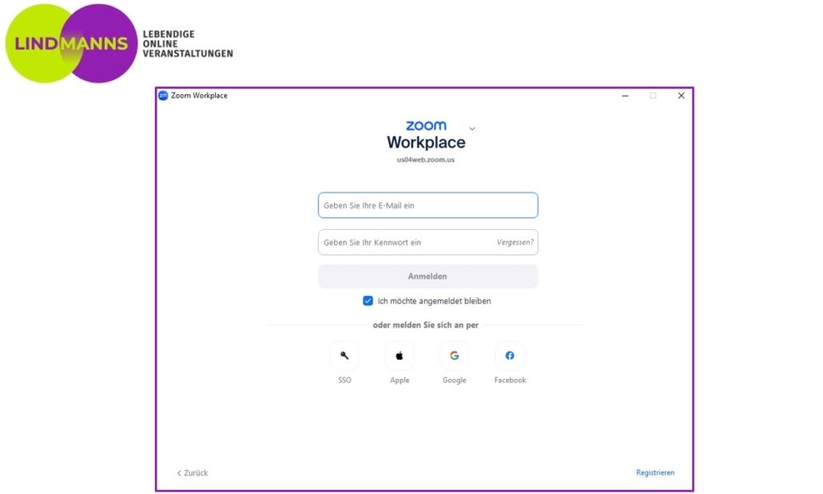Screen dimensions: 823x494
Task: Click the 'Google' label text
Action: click(x=455, y=380)
